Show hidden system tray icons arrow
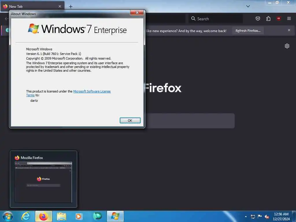 [x=246, y=217]
